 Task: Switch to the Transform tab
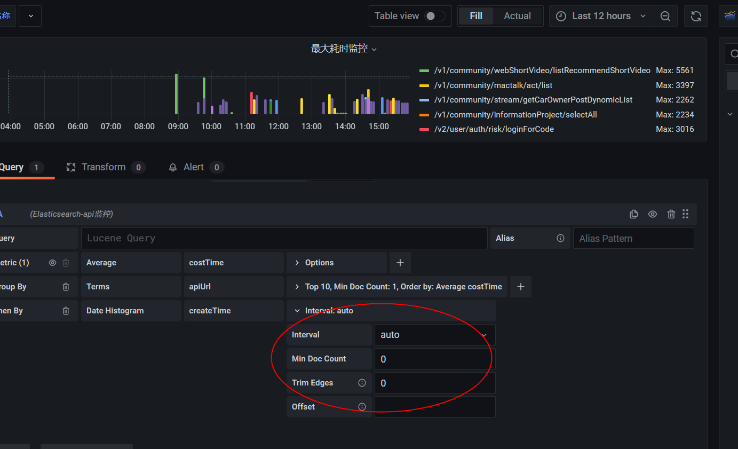point(106,167)
